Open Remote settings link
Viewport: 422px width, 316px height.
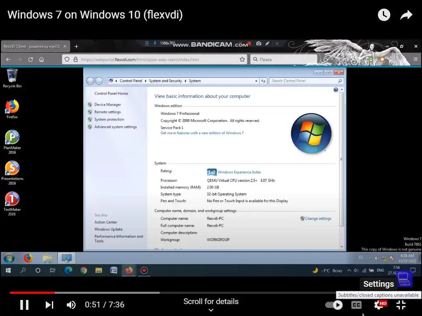108,112
